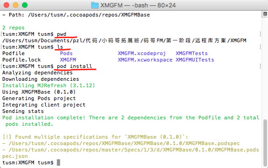Screen dimensions: 268x168
Task: Click the 'Sending stats' line
Action: tap(23, 111)
